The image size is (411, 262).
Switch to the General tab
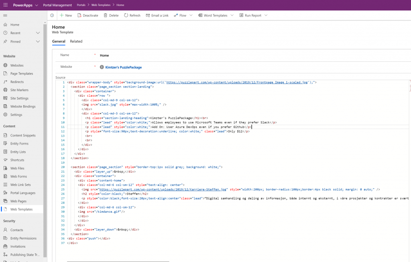click(59, 41)
